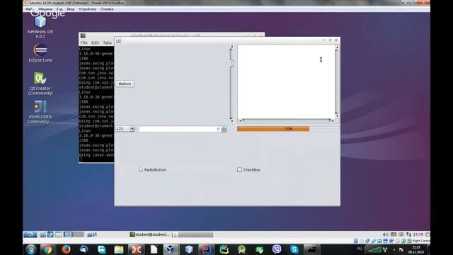
Task: Open the Справка menu in VirtualBox
Action: 107,9
